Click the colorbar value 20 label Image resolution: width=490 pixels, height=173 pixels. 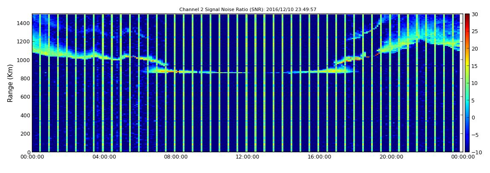pos(475,48)
